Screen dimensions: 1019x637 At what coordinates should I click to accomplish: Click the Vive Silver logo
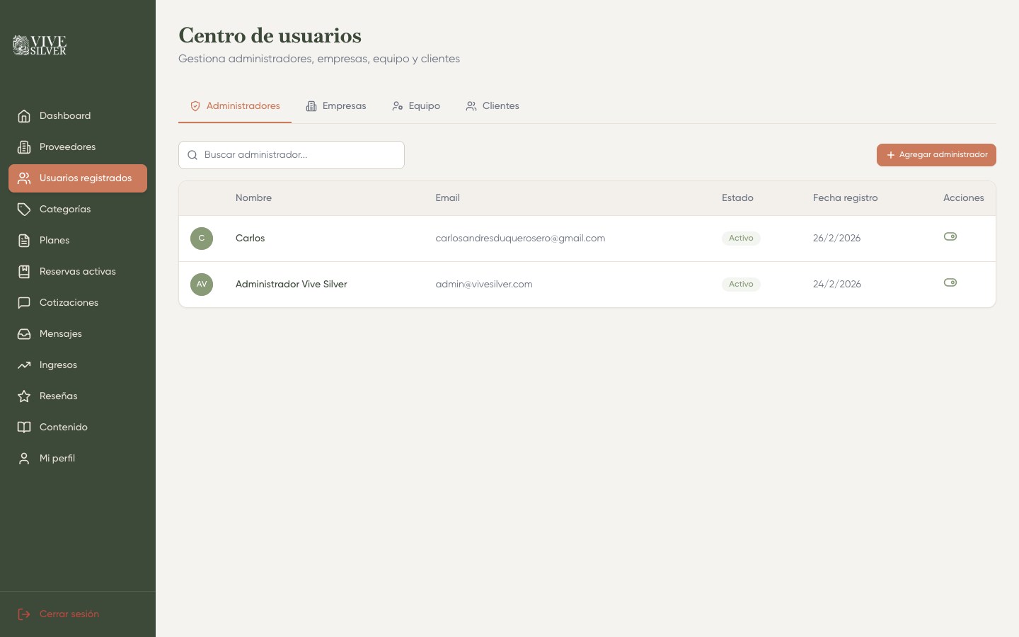pos(39,45)
